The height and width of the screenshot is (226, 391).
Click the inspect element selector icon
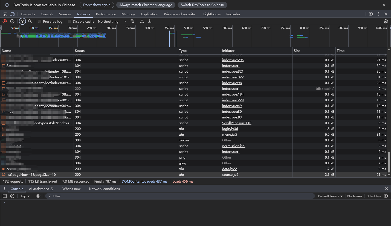coord(5,14)
